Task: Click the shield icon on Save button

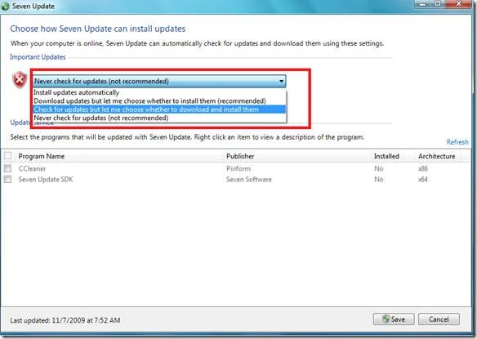Action: pyautogui.click(x=386, y=319)
